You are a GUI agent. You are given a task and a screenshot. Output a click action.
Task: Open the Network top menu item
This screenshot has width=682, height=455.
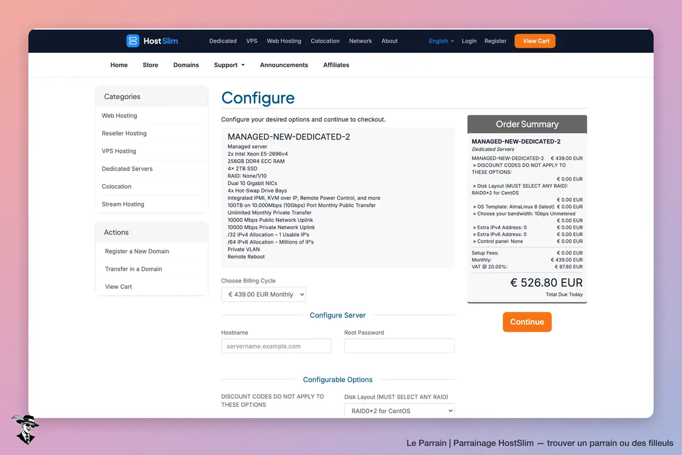click(x=360, y=41)
